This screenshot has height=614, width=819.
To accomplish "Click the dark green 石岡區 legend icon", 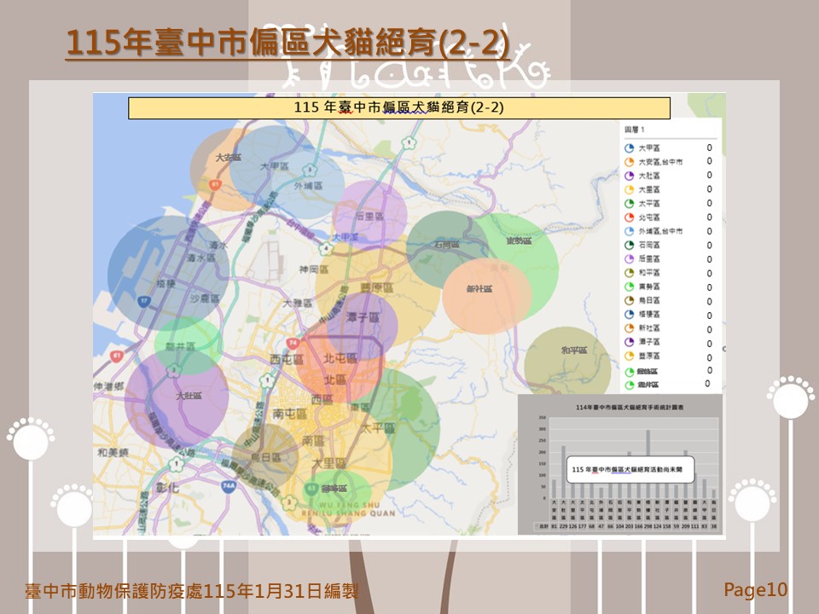I will [x=629, y=245].
